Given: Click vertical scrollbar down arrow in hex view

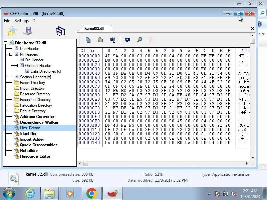Looking at the screenshot, I should coord(253,158).
